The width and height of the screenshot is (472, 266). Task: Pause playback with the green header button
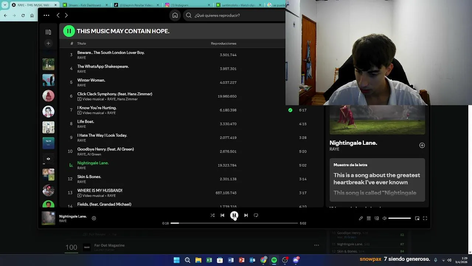[69, 31]
